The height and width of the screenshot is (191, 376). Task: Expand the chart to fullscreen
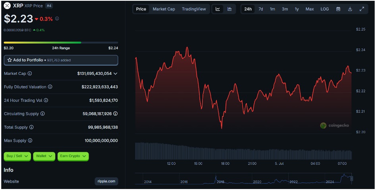click(x=362, y=9)
